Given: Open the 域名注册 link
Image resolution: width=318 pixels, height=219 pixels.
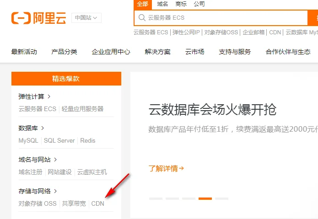Looking at the screenshot, I should 30,172.
